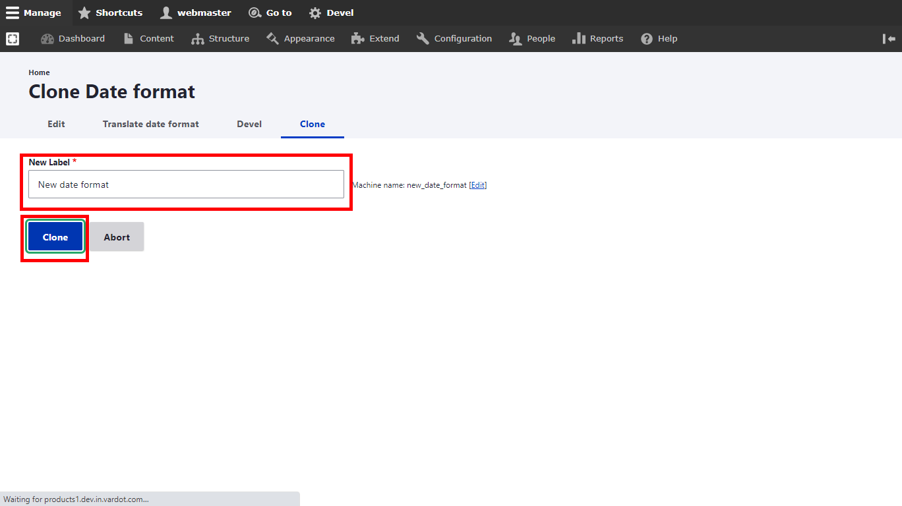
Task: Click the Abort button
Action: click(117, 237)
